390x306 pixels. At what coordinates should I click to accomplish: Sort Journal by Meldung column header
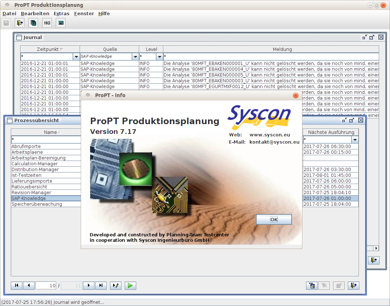tap(271, 49)
